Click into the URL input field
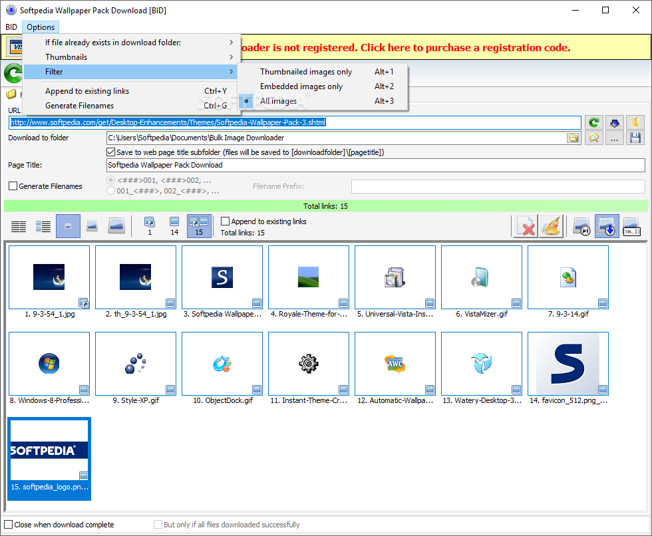 click(x=295, y=122)
